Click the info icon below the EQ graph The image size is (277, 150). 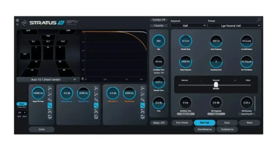coord(83,79)
